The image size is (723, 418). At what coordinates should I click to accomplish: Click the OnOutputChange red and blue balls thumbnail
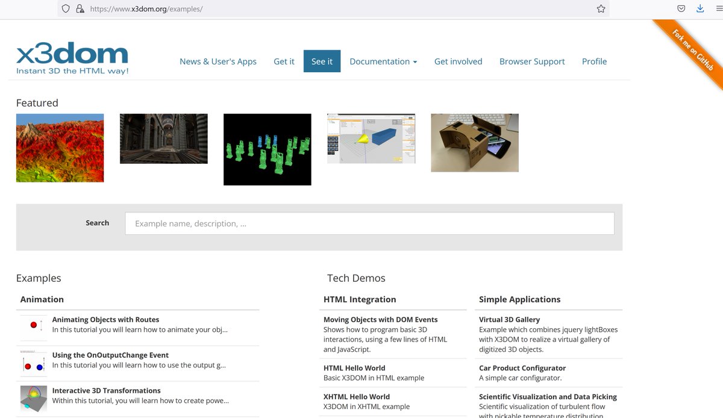pos(33,363)
